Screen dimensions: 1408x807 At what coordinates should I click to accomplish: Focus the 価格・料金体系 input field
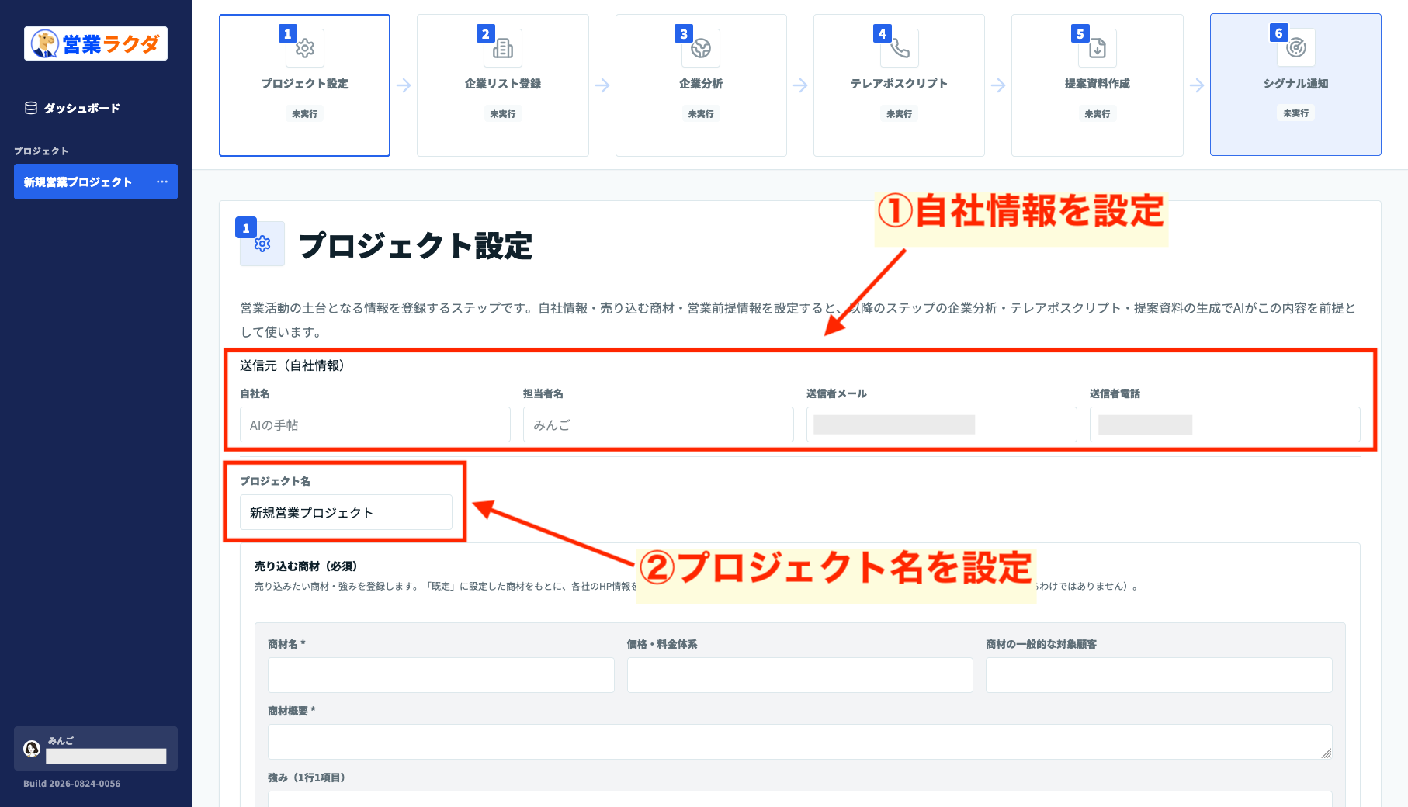pyautogui.click(x=800, y=675)
